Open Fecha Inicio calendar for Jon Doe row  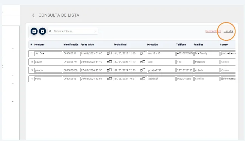[x=109, y=53]
